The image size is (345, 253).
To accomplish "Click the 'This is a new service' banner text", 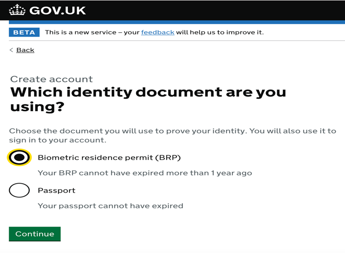I will click(92, 32).
